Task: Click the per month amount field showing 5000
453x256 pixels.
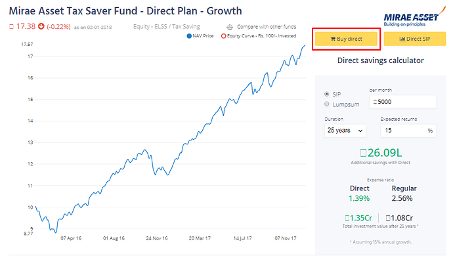Action: 402,102
